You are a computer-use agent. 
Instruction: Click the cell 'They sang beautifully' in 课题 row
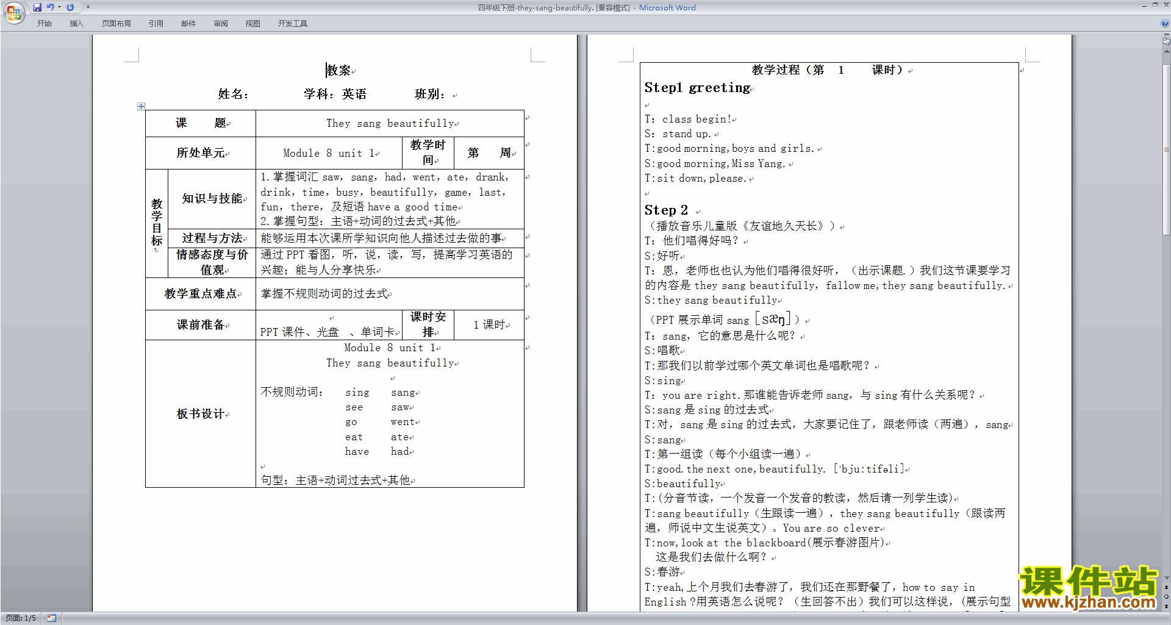pyautogui.click(x=390, y=123)
